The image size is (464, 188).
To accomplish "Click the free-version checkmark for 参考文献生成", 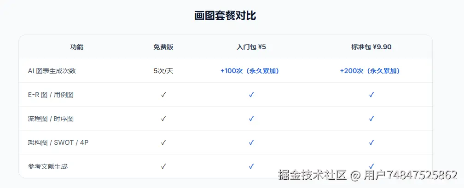I will (x=163, y=166).
